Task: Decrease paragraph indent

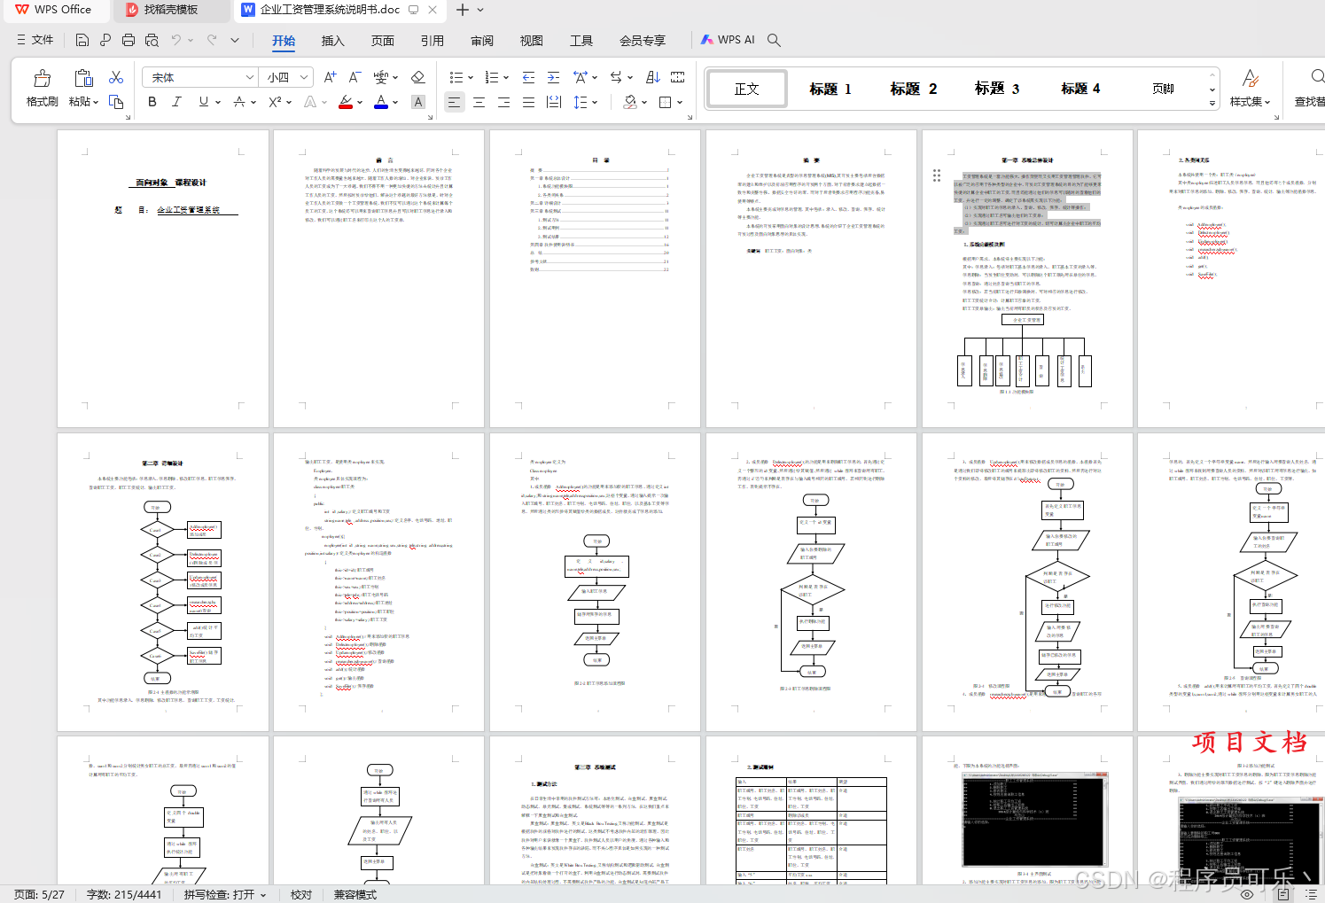Action: pos(528,77)
